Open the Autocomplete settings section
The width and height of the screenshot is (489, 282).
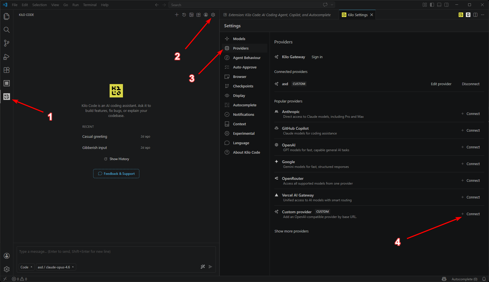pos(245,105)
